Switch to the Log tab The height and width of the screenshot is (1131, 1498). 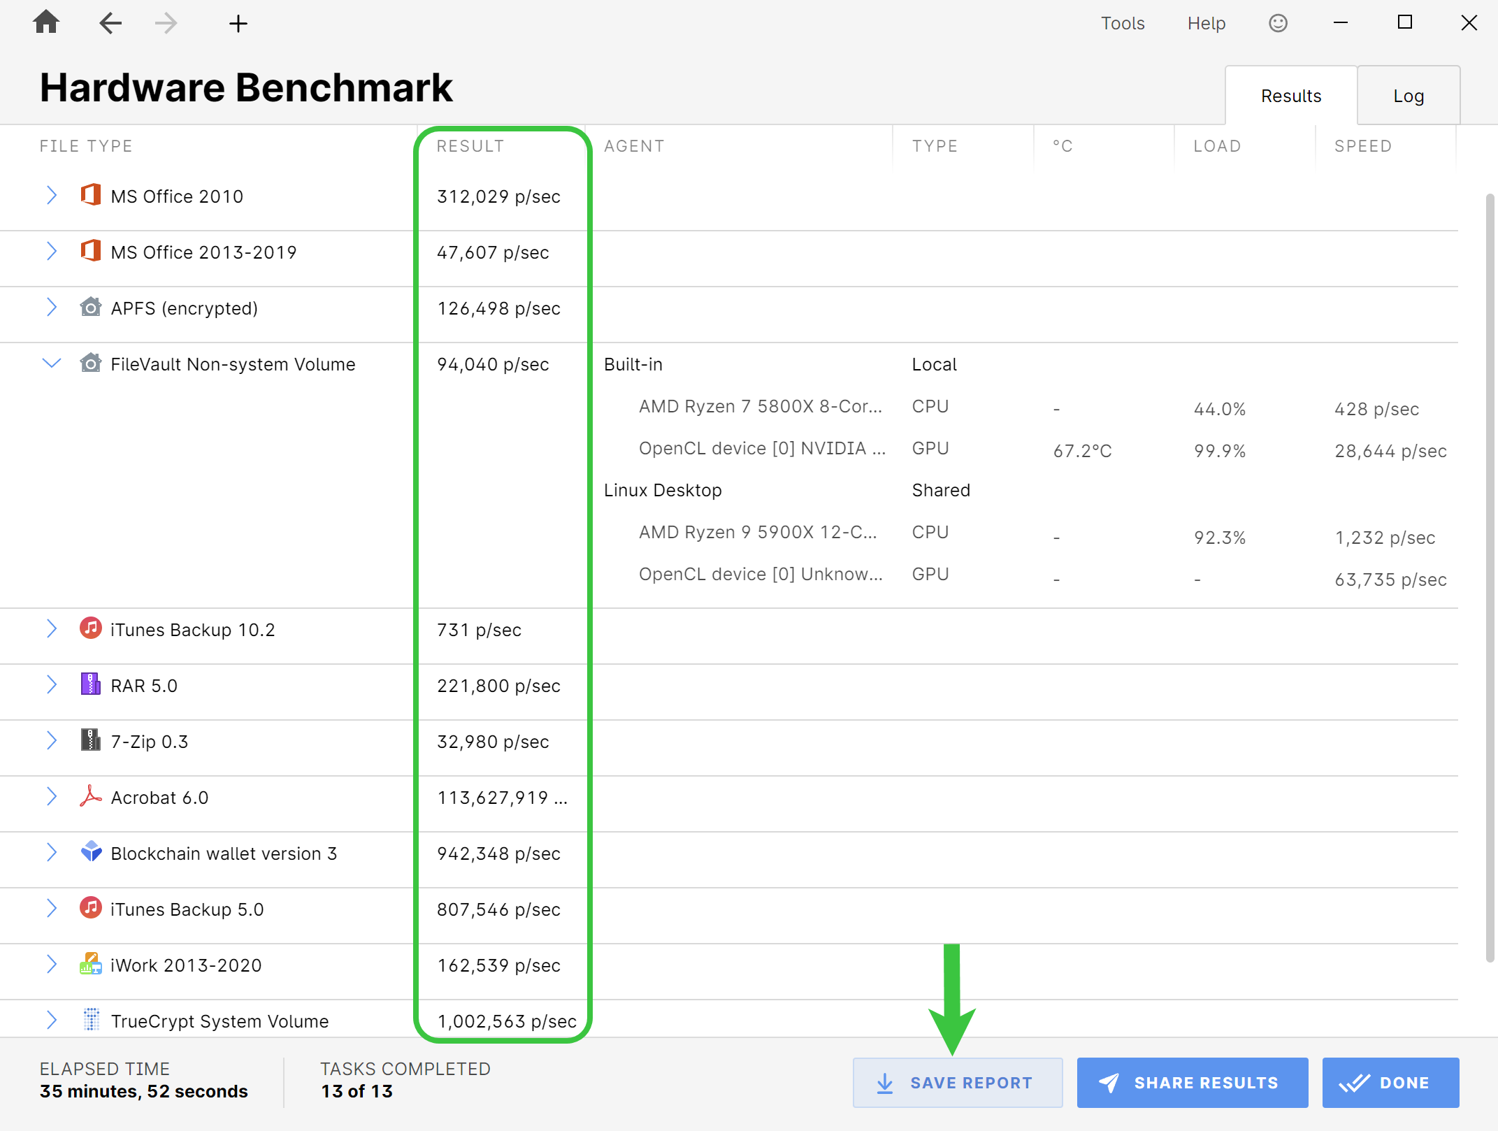[x=1409, y=96]
